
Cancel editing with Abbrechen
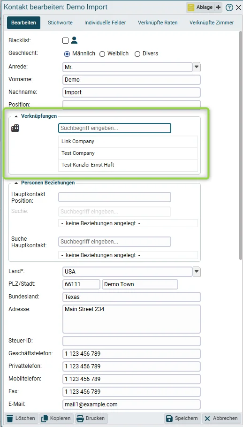click(222, 418)
